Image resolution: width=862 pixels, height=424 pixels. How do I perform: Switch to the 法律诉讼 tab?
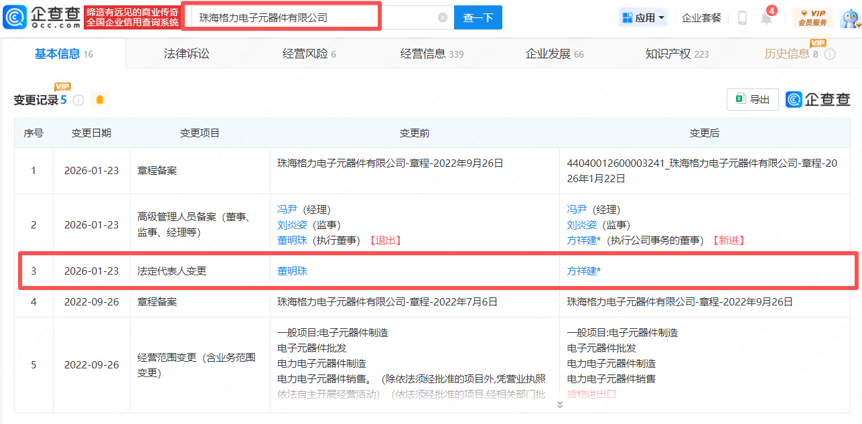(x=187, y=54)
